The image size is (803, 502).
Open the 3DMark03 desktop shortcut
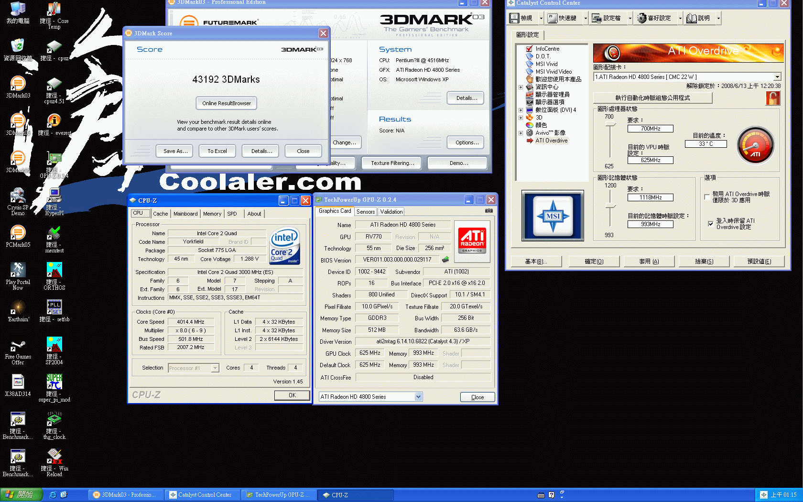pos(18,87)
